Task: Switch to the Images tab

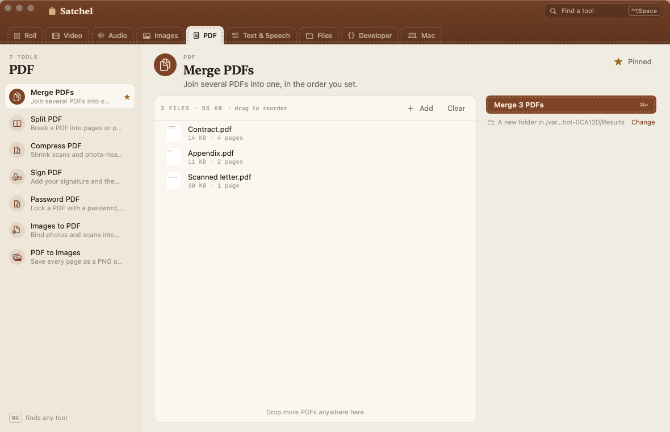Action: point(160,36)
